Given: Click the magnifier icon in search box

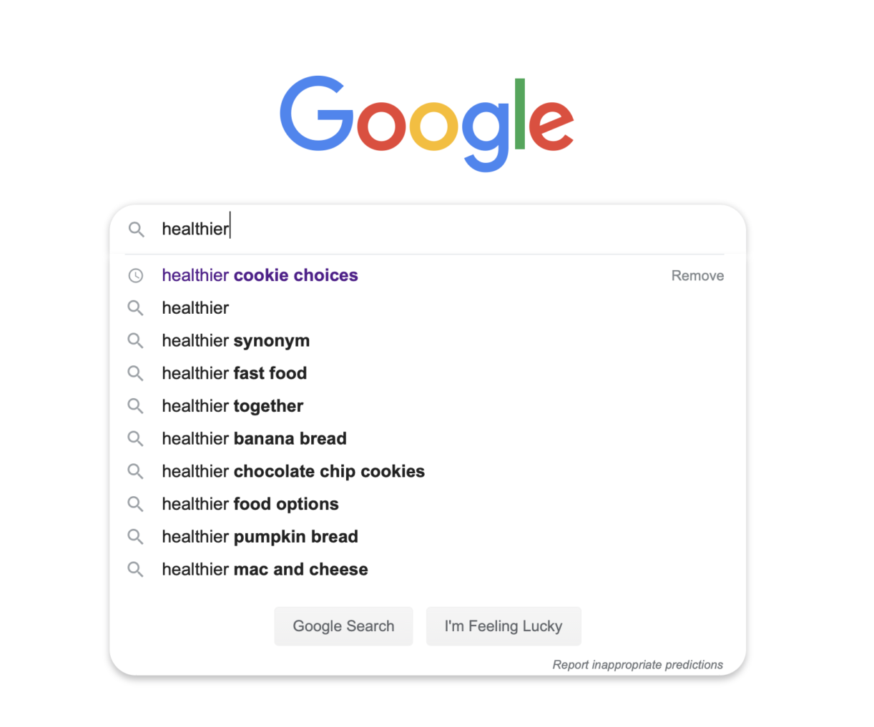Looking at the screenshot, I should tap(136, 229).
